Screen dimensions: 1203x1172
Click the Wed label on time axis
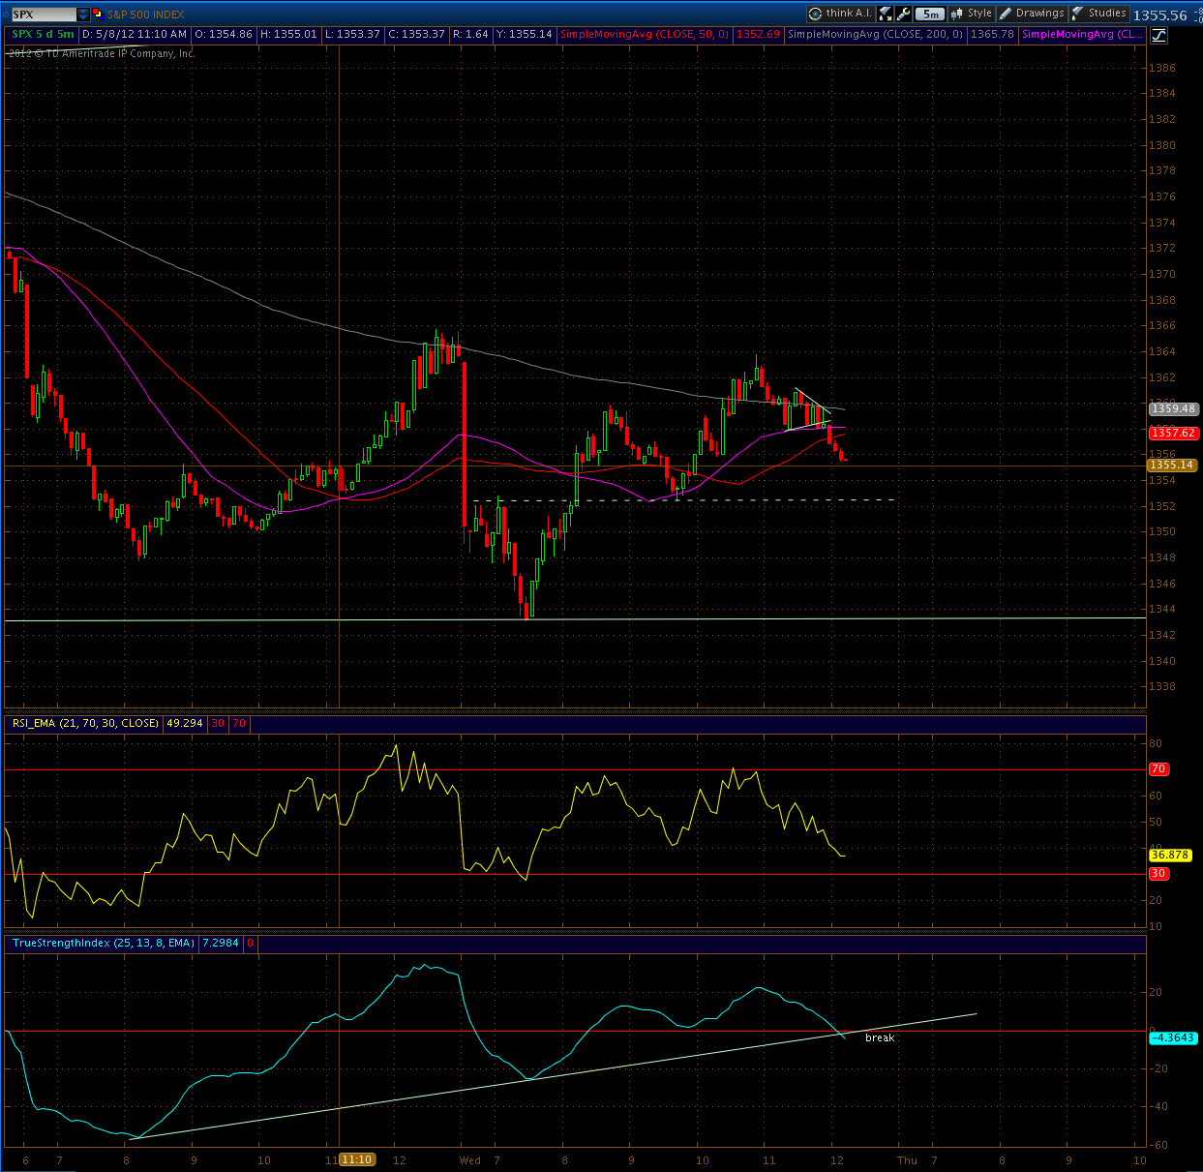(470, 1160)
